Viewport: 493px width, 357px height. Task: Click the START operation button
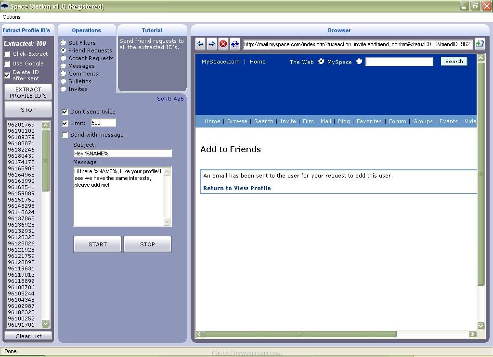97,244
